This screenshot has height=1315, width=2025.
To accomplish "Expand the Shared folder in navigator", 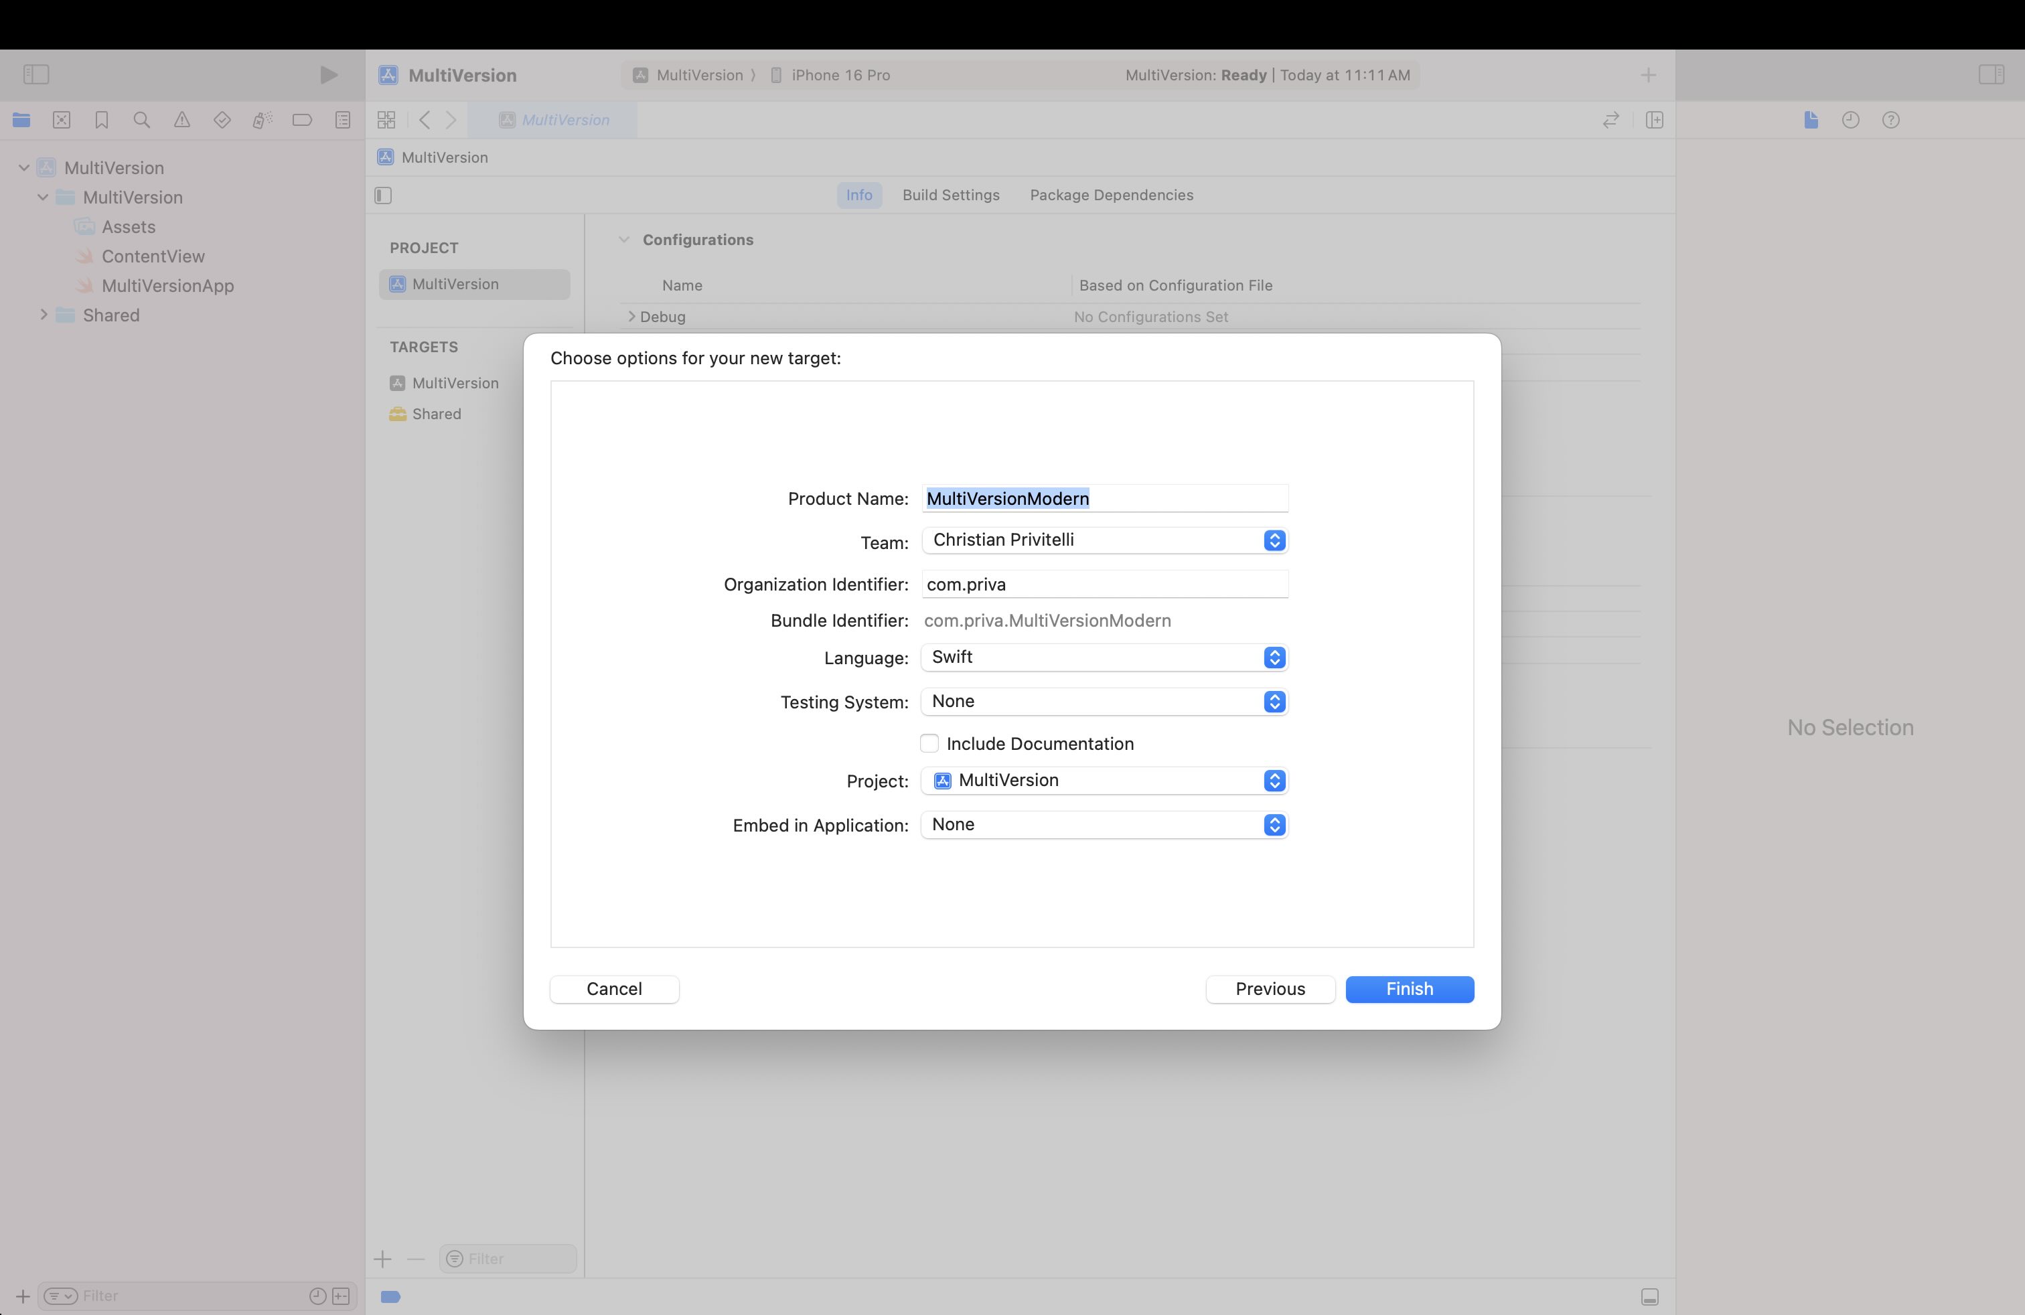I will 44,315.
